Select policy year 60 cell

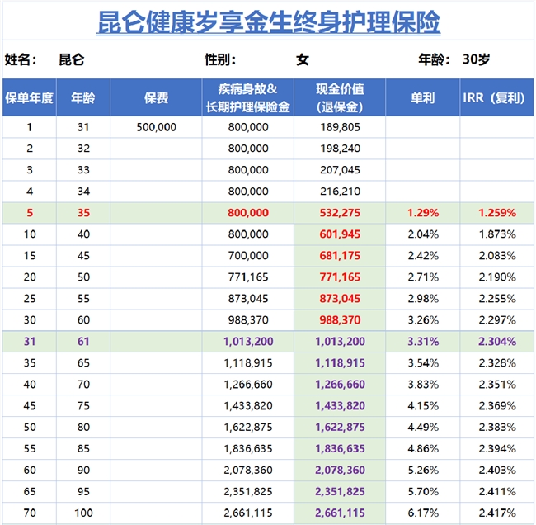[x=30, y=471]
